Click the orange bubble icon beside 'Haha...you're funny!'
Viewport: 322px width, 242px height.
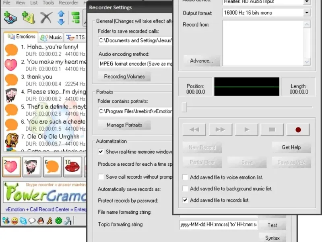[11, 50]
